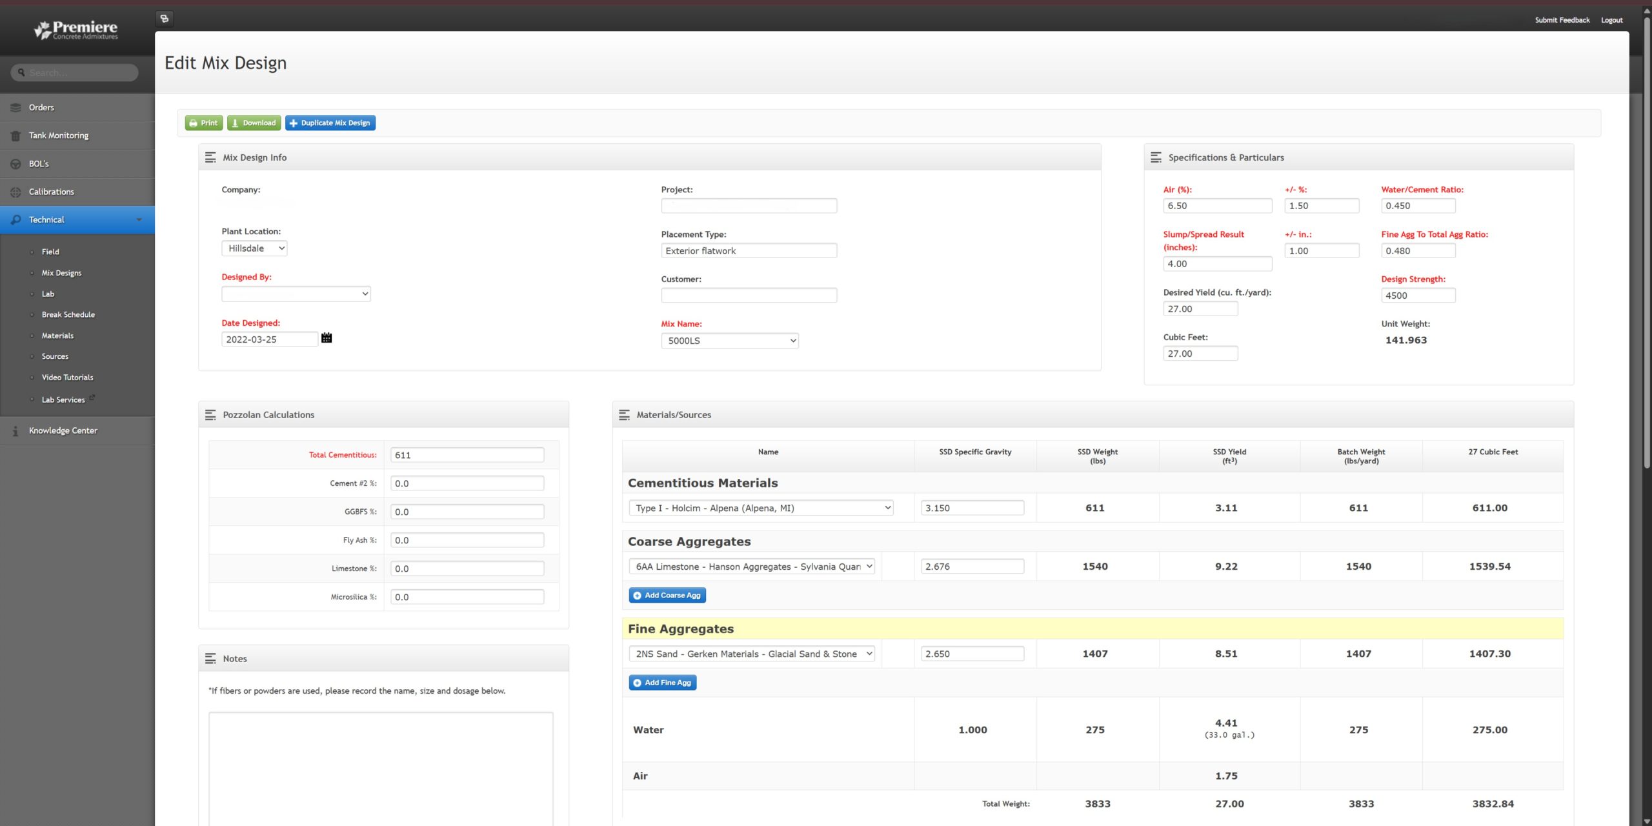1652x826 pixels.
Task: Open the 2NS Sand fine aggregate dropdown
Action: (752, 654)
